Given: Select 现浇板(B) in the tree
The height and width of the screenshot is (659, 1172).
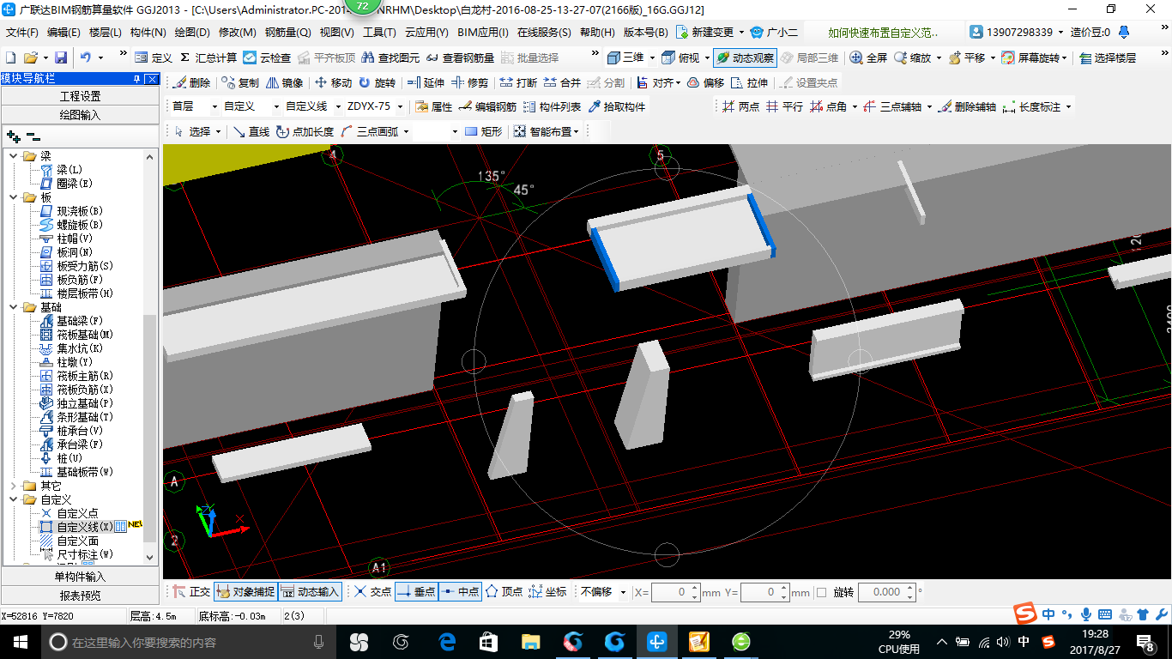Looking at the screenshot, I should pos(80,211).
